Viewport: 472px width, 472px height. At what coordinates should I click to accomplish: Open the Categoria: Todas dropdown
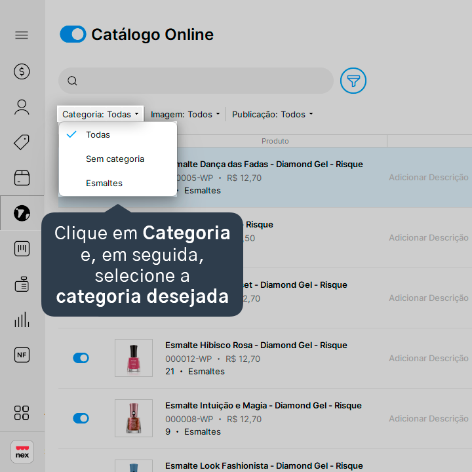click(x=100, y=114)
